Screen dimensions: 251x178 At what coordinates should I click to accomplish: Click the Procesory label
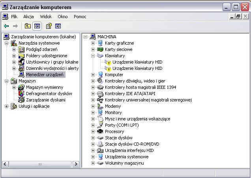click(114, 131)
